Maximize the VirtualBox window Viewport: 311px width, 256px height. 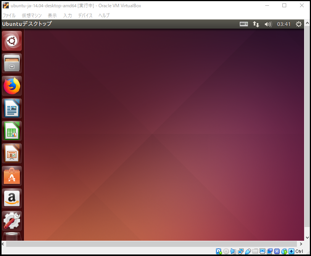coord(284,5)
